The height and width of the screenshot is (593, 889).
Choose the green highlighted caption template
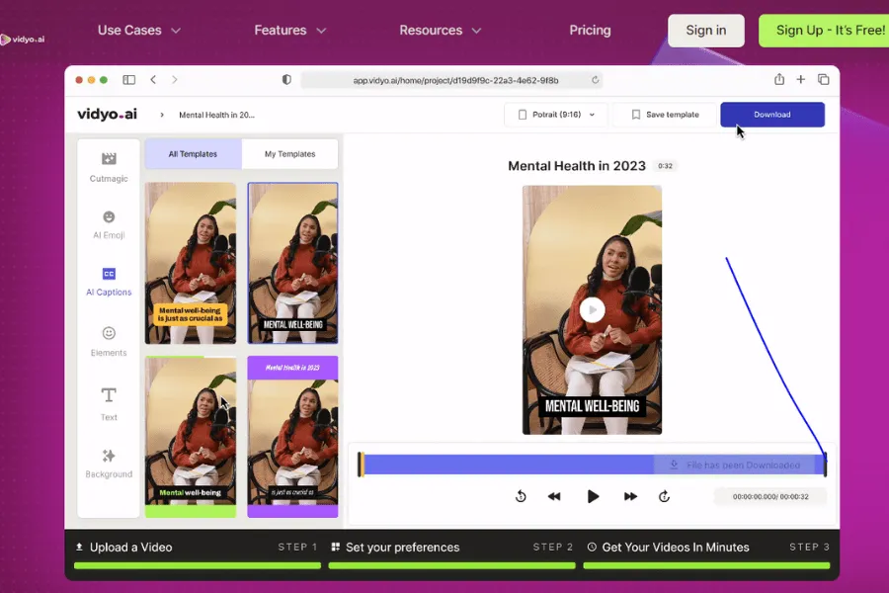[x=191, y=437]
